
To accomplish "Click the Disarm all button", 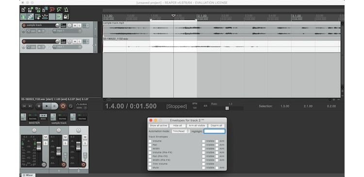I will [216, 126].
